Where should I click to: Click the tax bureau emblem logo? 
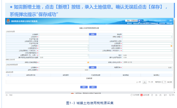pos(8,21)
